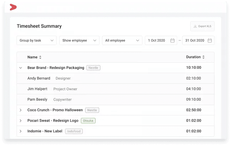Click the Pocari Sweat - Redesign Logo title

53,121
